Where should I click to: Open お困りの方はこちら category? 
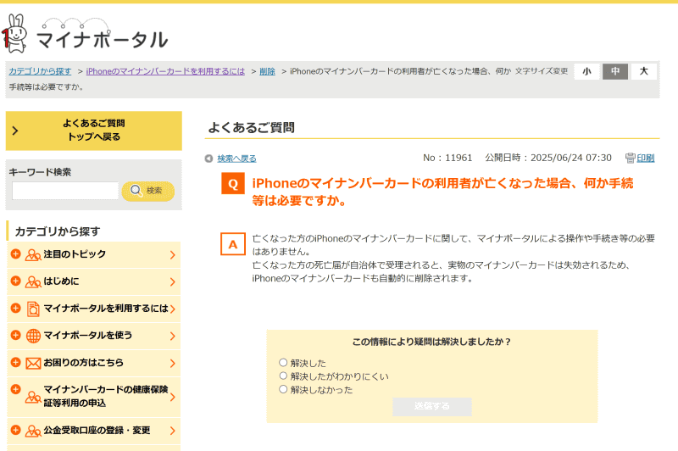click(x=93, y=363)
